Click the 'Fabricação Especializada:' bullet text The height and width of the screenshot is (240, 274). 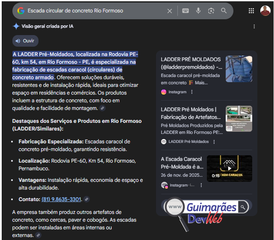[51, 142]
